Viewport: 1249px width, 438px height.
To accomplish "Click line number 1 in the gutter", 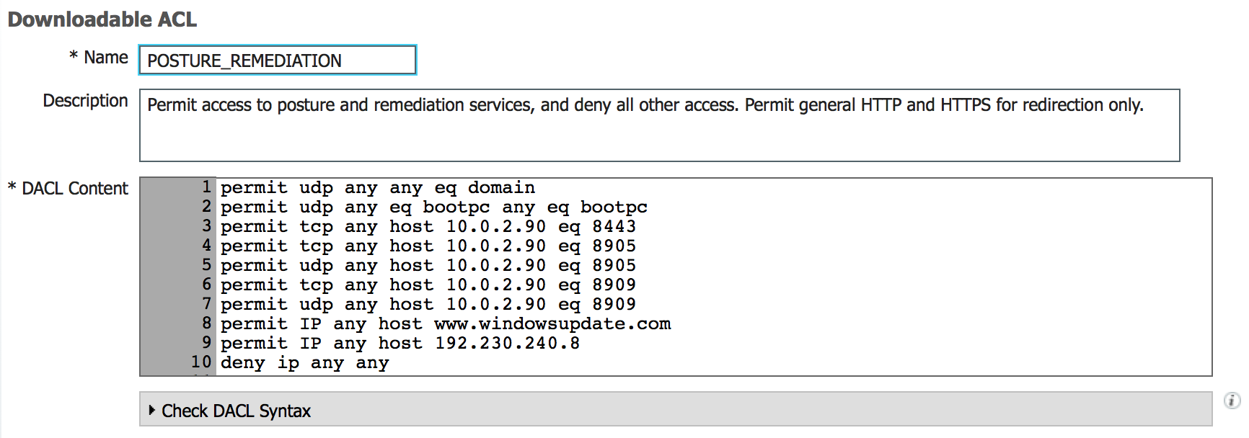I will 206,187.
